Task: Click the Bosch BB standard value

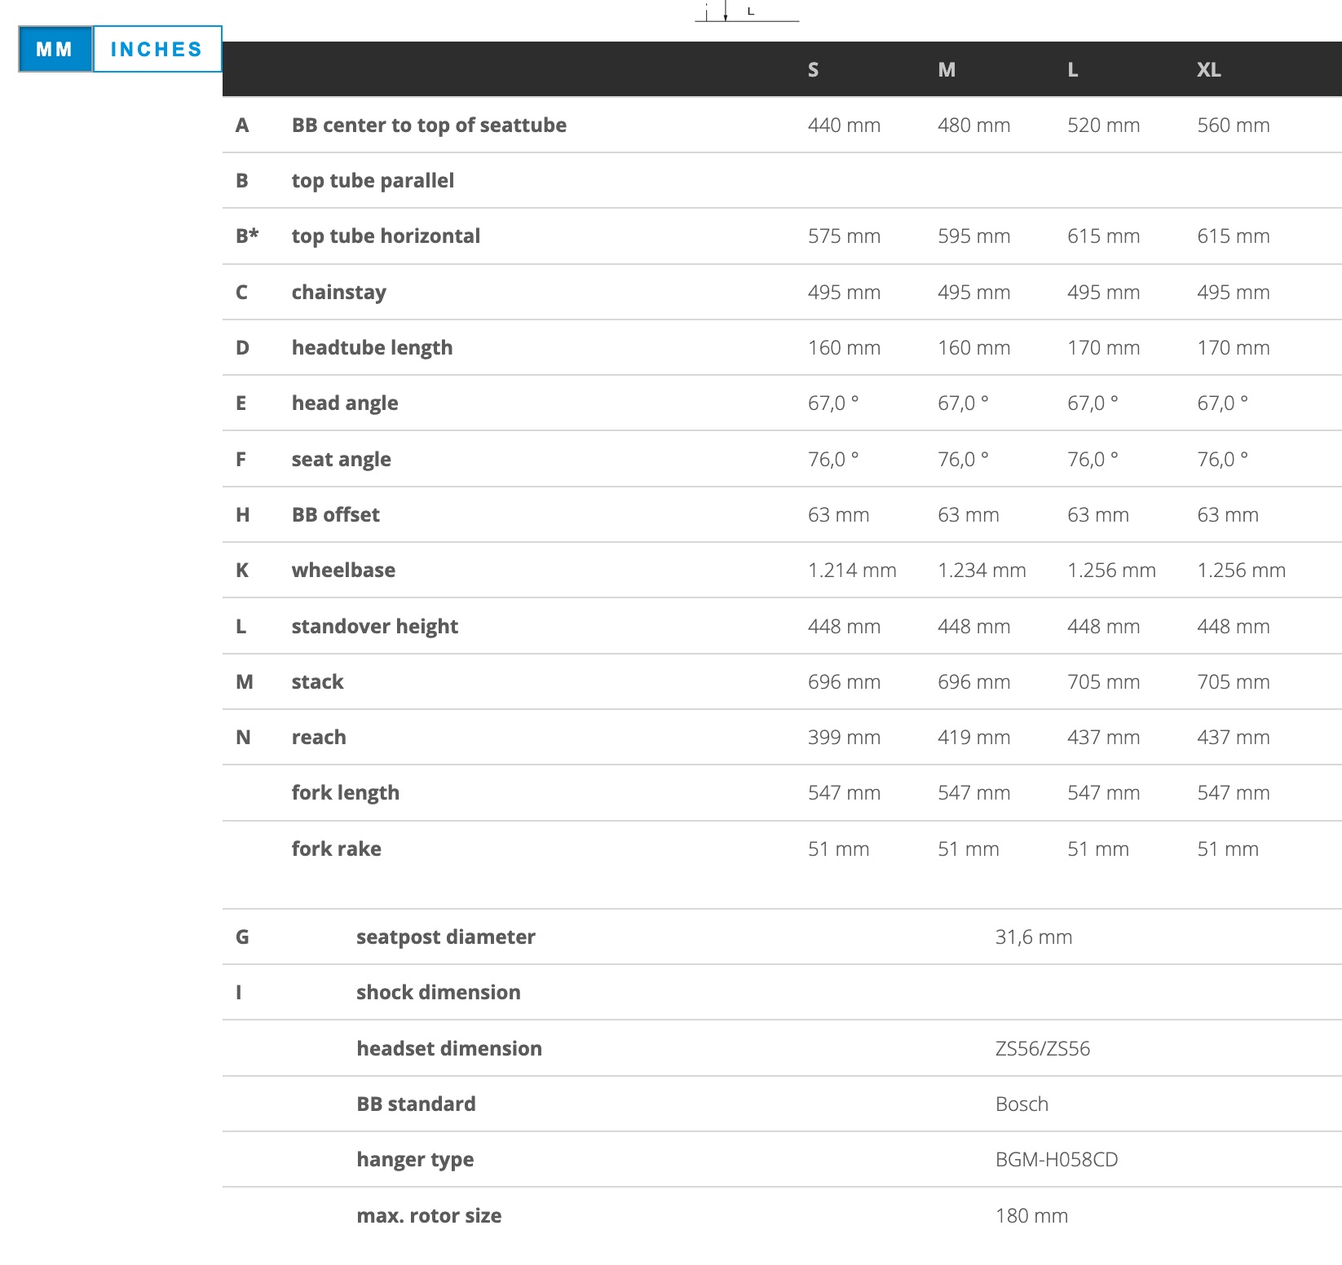Action: [x=1022, y=1104]
